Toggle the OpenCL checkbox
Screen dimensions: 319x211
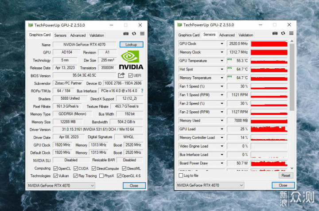click(55, 168)
